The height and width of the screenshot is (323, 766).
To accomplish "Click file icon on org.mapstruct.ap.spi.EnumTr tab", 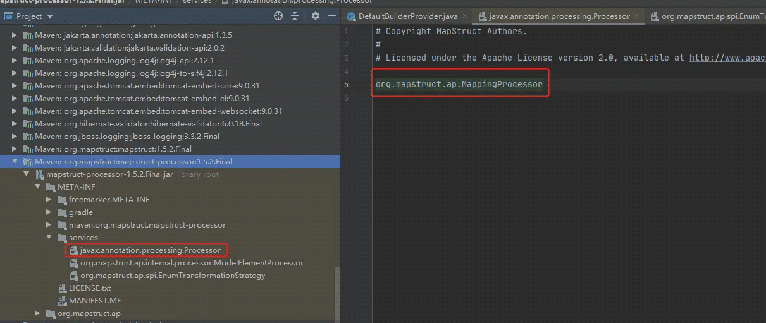I will (x=655, y=16).
